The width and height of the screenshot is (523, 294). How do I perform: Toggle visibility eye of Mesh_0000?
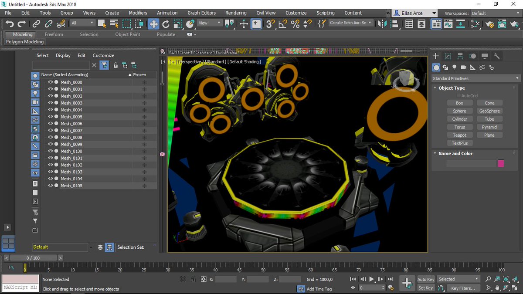pyautogui.click(x=51, y=82)
